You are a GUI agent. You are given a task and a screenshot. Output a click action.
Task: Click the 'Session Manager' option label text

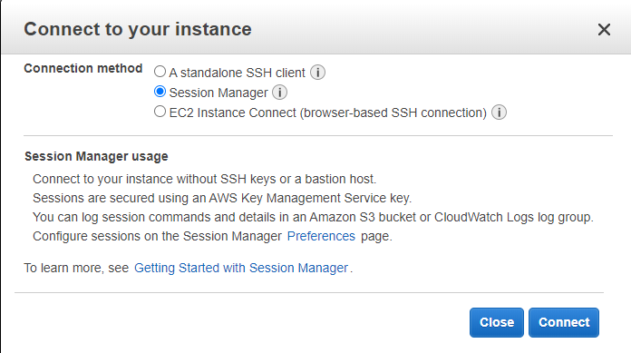click(218, 93)
